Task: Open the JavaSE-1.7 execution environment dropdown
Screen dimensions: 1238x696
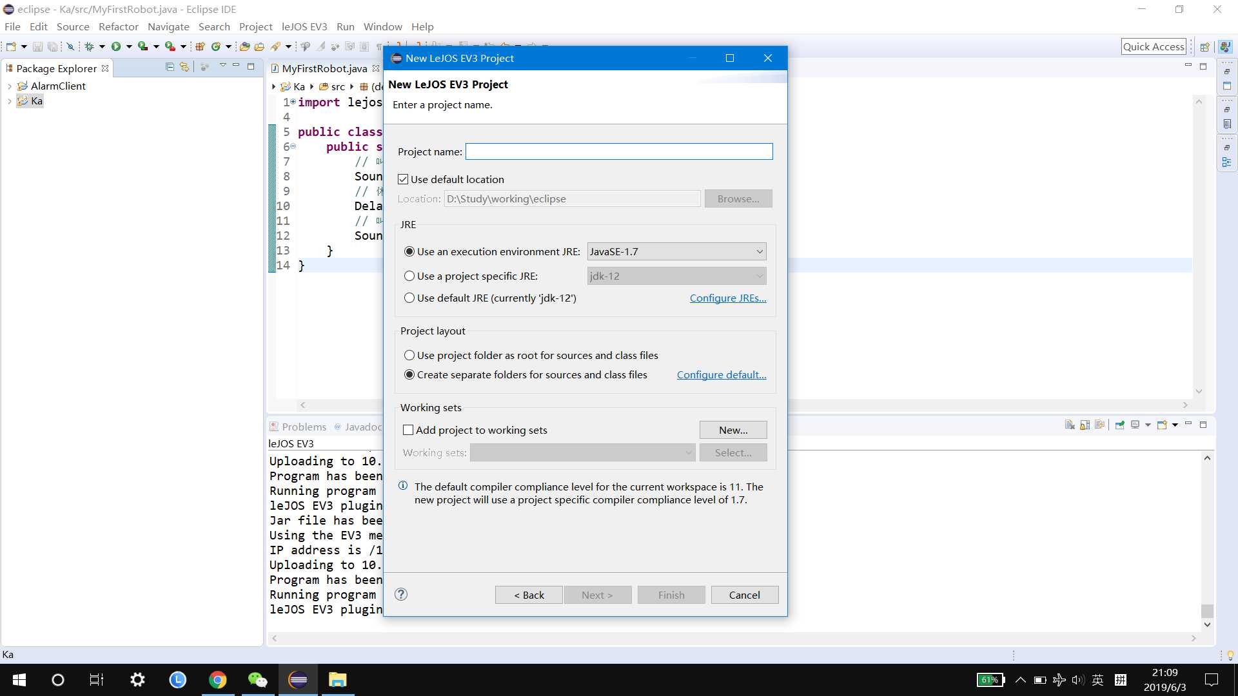Action: (676, 251)
